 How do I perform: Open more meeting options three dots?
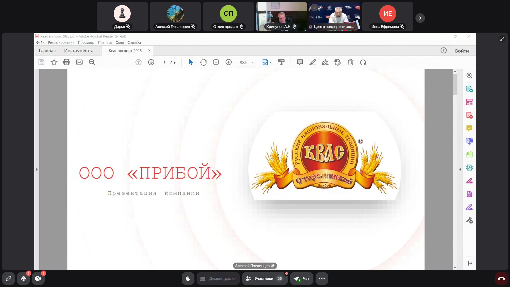(x=322, y=278)
